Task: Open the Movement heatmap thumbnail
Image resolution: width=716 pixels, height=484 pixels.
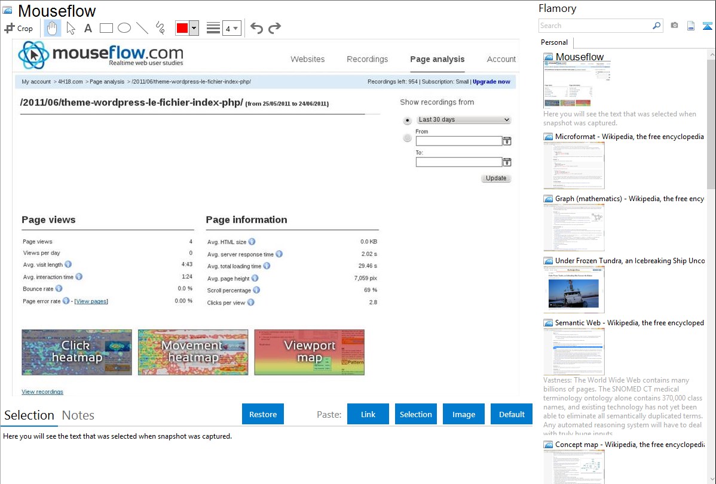Action: coord(193,352)
